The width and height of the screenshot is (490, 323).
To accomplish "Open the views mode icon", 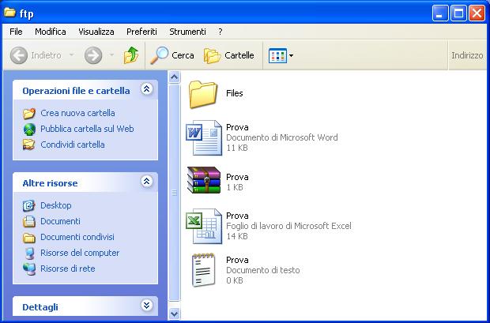I will point(277,55).
